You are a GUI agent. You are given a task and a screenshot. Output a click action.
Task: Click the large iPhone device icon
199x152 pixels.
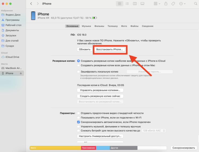coord(33,16)
